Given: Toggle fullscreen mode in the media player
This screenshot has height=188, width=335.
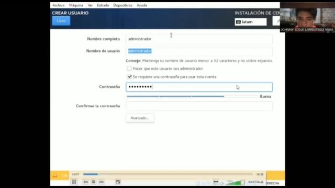Looking at the screenshot, I should click(x=118, y=182).
